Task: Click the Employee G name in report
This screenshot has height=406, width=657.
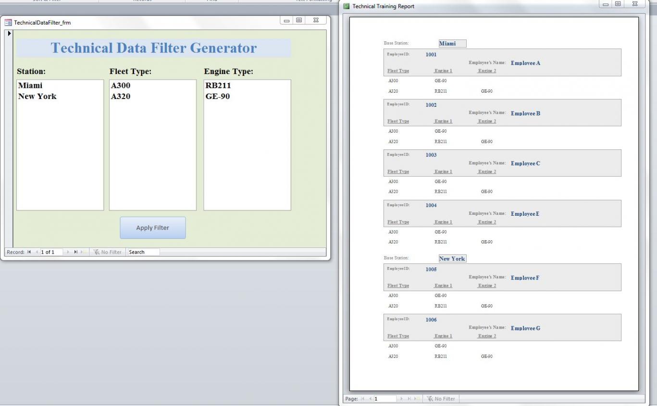Action: 526,328
